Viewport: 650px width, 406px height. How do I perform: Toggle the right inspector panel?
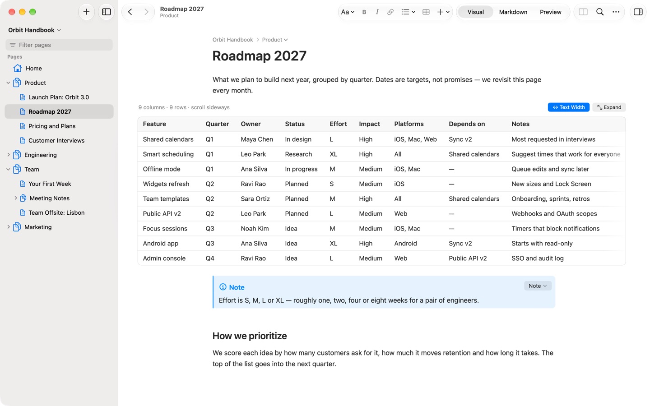coord(638,12)
